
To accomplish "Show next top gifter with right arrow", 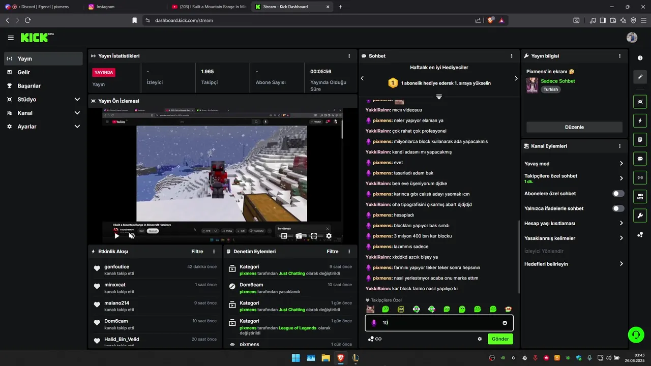I will click(x=516, y=78).
